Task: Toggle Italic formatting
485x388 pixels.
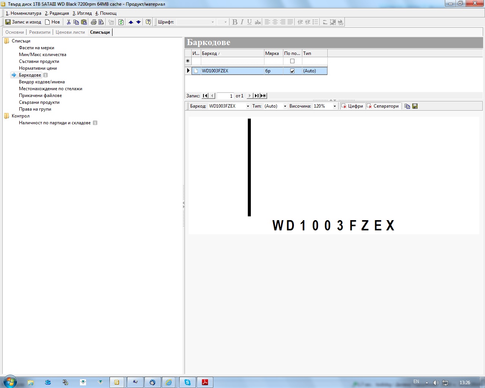Action: 242,22
